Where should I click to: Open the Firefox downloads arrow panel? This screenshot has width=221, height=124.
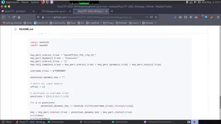coord(175,17)
